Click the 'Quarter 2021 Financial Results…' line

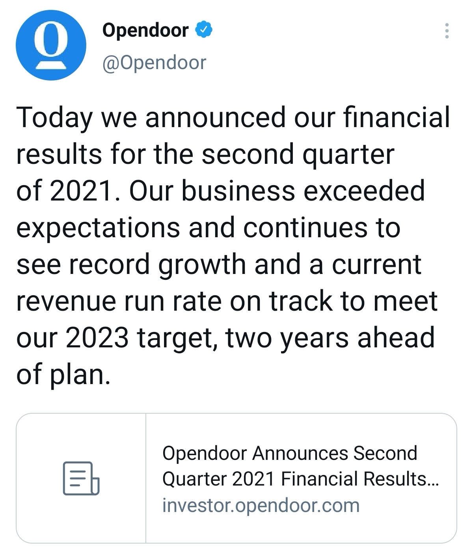tap(300, 479)
